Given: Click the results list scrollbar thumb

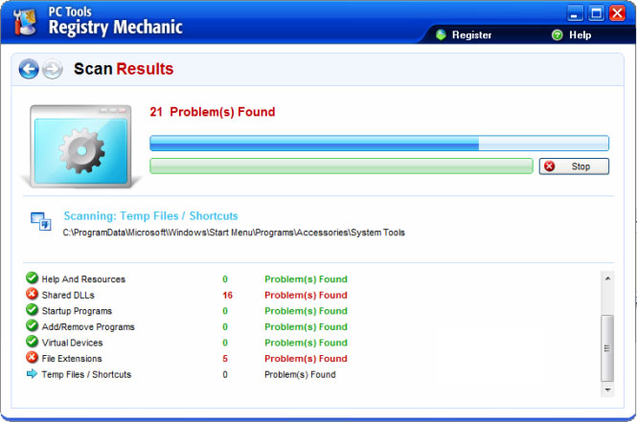Looking at the screenshot, I should coord(607,348).
